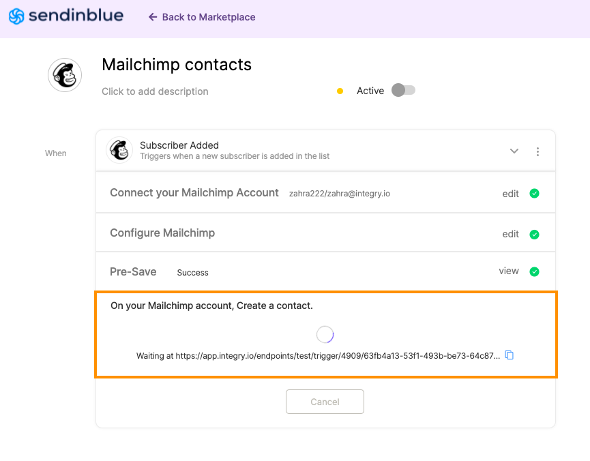
Task: Click the yellow status dot
Action: tap(340, 91)
